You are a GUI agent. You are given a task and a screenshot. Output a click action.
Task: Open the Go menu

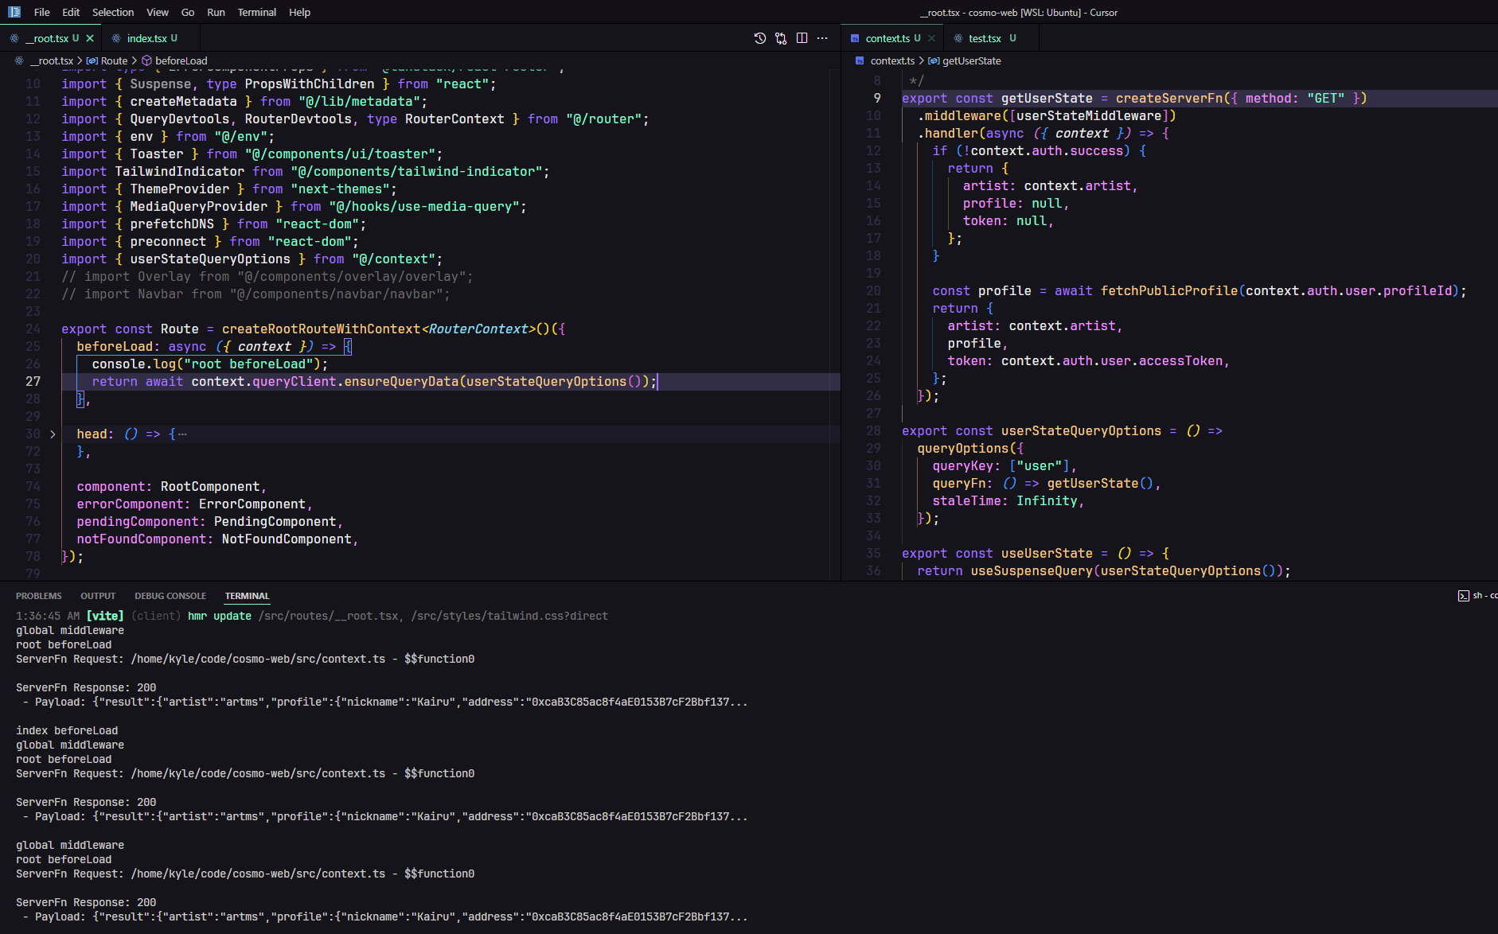(188, 12)
